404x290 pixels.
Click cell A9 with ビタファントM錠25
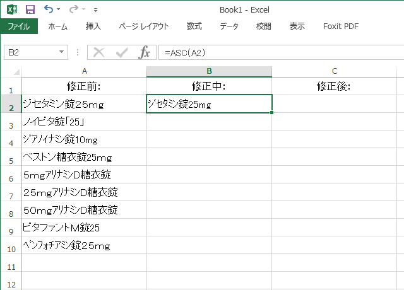[84, 228]
